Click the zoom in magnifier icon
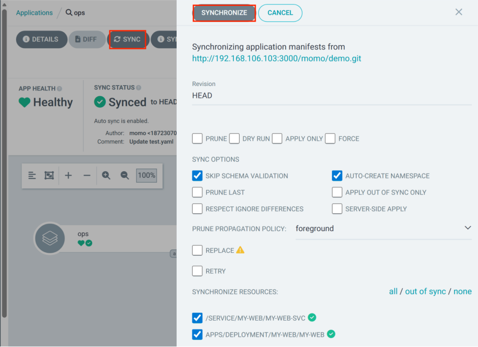 click(x=106, y=175)
